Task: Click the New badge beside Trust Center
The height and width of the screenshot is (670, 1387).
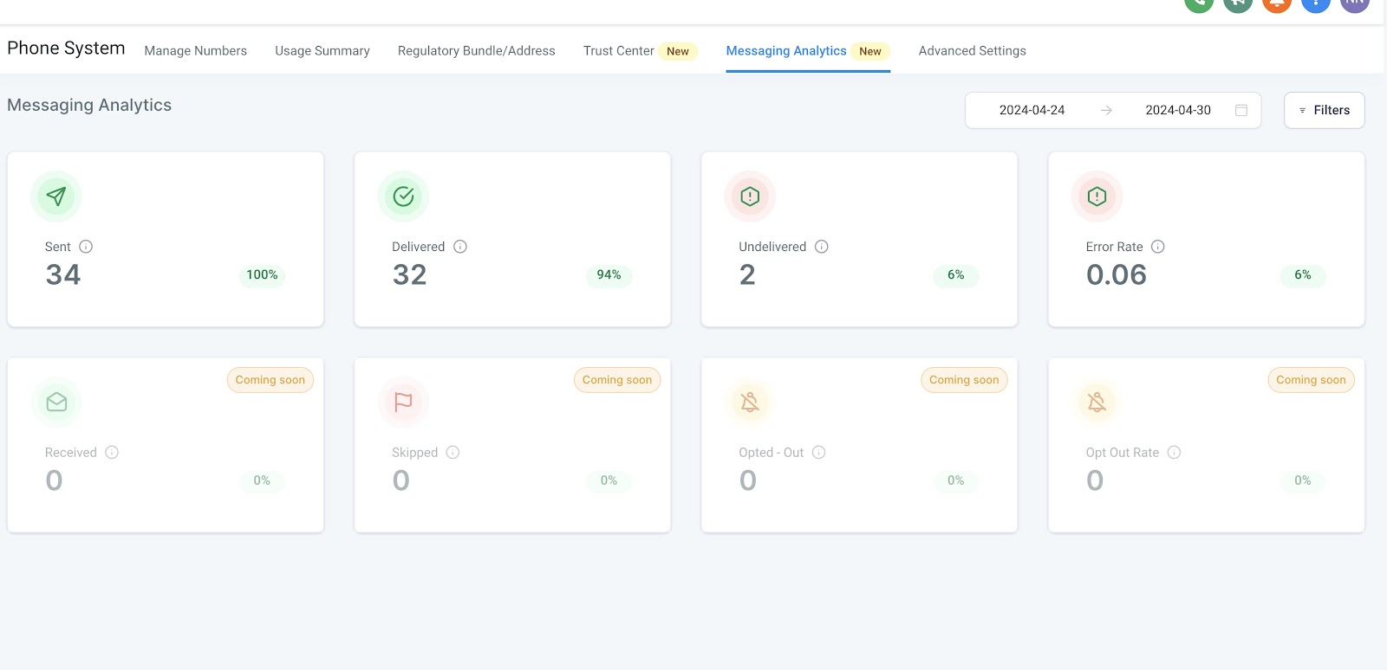Action: point(678,52)
